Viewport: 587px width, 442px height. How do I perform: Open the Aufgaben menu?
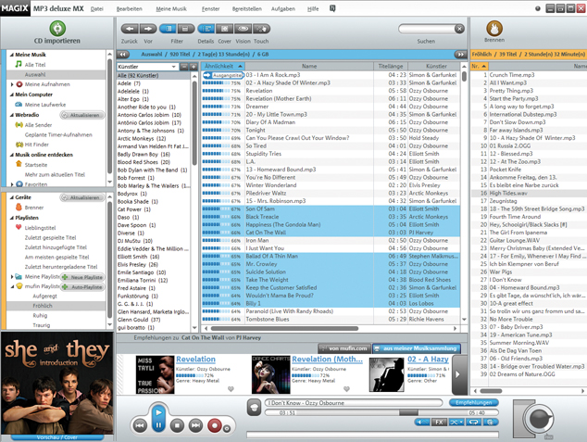click(283, 9)
